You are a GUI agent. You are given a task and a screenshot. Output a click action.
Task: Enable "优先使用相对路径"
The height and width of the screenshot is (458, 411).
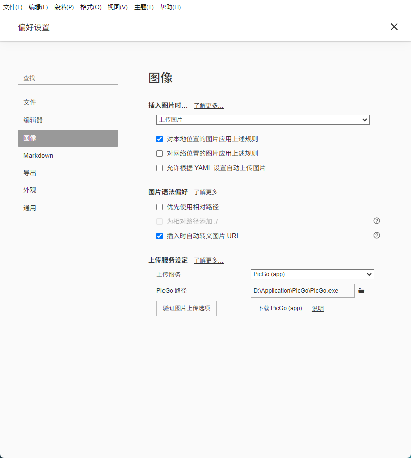click(159, 207)
